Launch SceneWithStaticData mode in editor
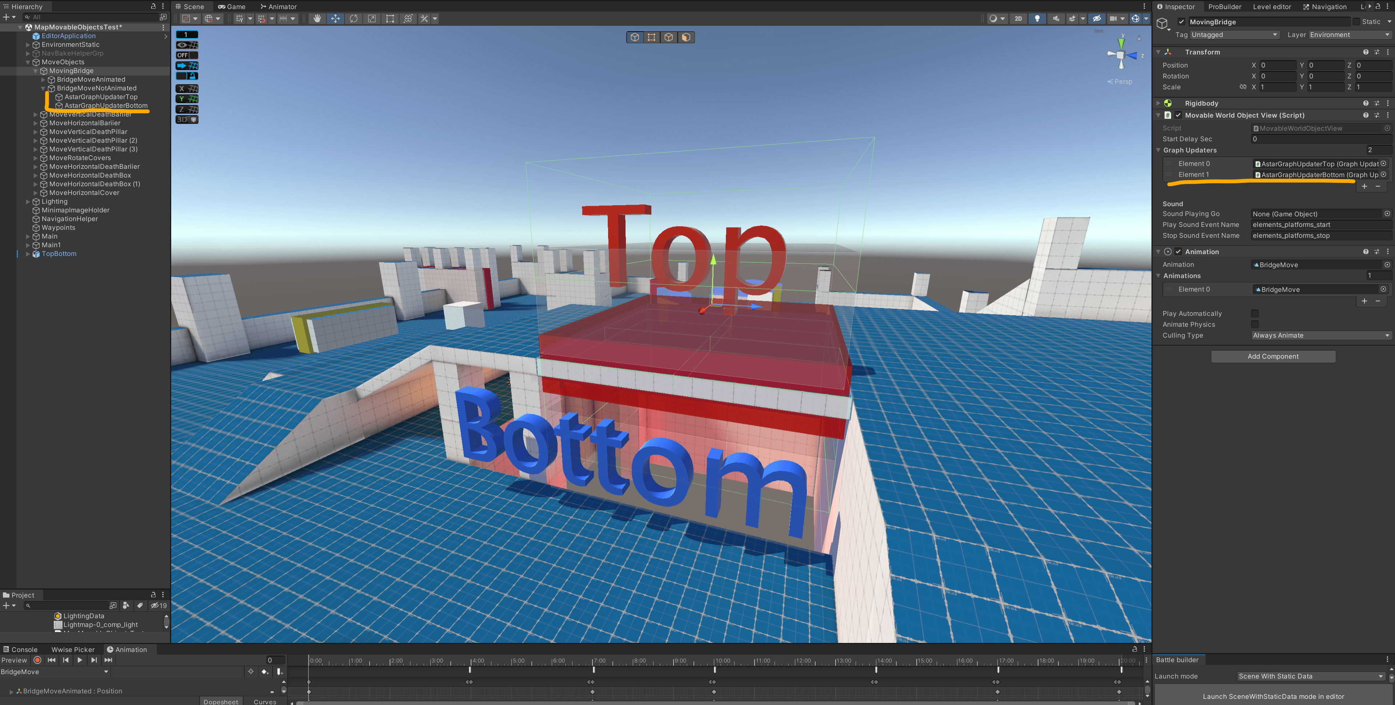1395x705 pixels. [x=1273, y=696]
